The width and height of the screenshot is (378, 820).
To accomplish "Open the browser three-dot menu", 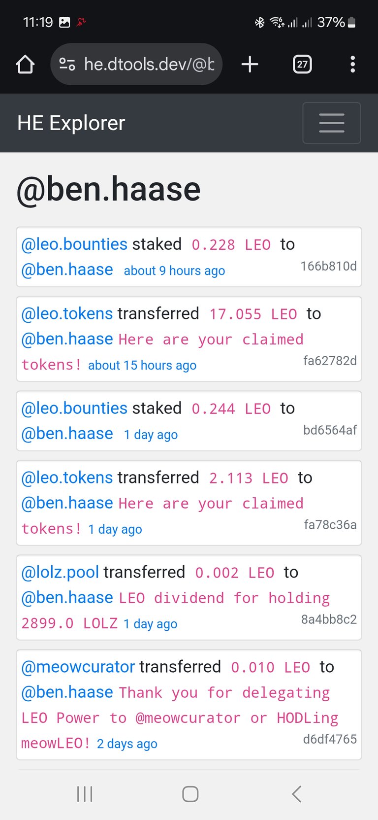I will pyautogui.click(x=352, y=64).
